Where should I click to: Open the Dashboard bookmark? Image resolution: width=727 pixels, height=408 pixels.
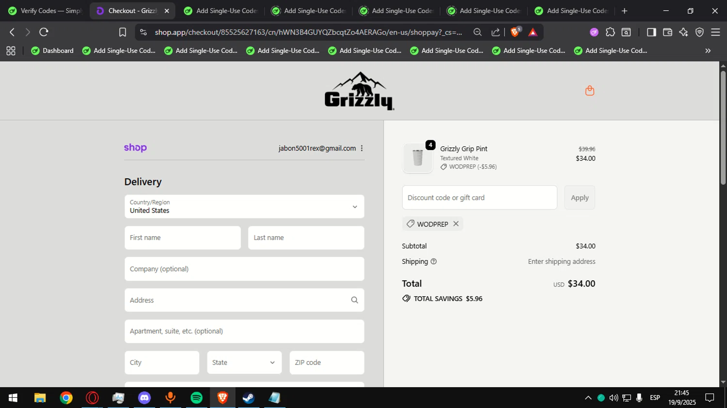coord(52,51)
